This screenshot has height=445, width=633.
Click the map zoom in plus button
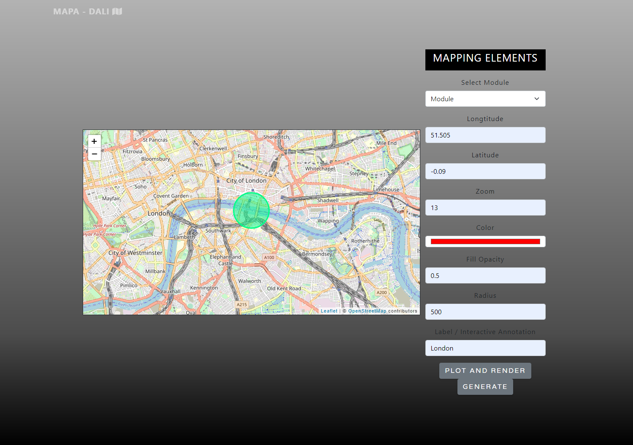(94, 141)
